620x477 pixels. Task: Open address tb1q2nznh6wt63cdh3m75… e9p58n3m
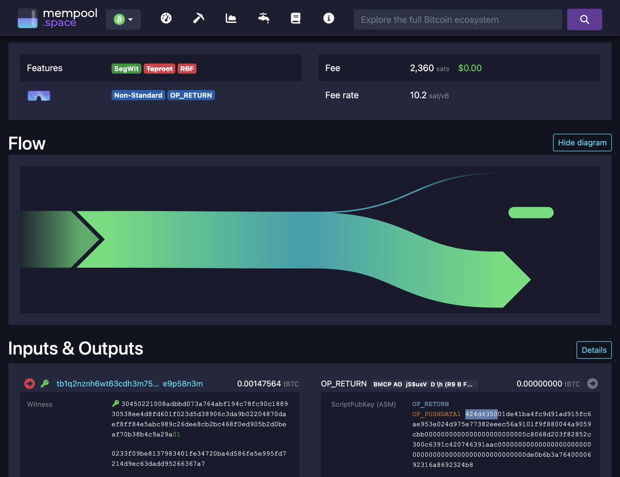click(129, 383)
